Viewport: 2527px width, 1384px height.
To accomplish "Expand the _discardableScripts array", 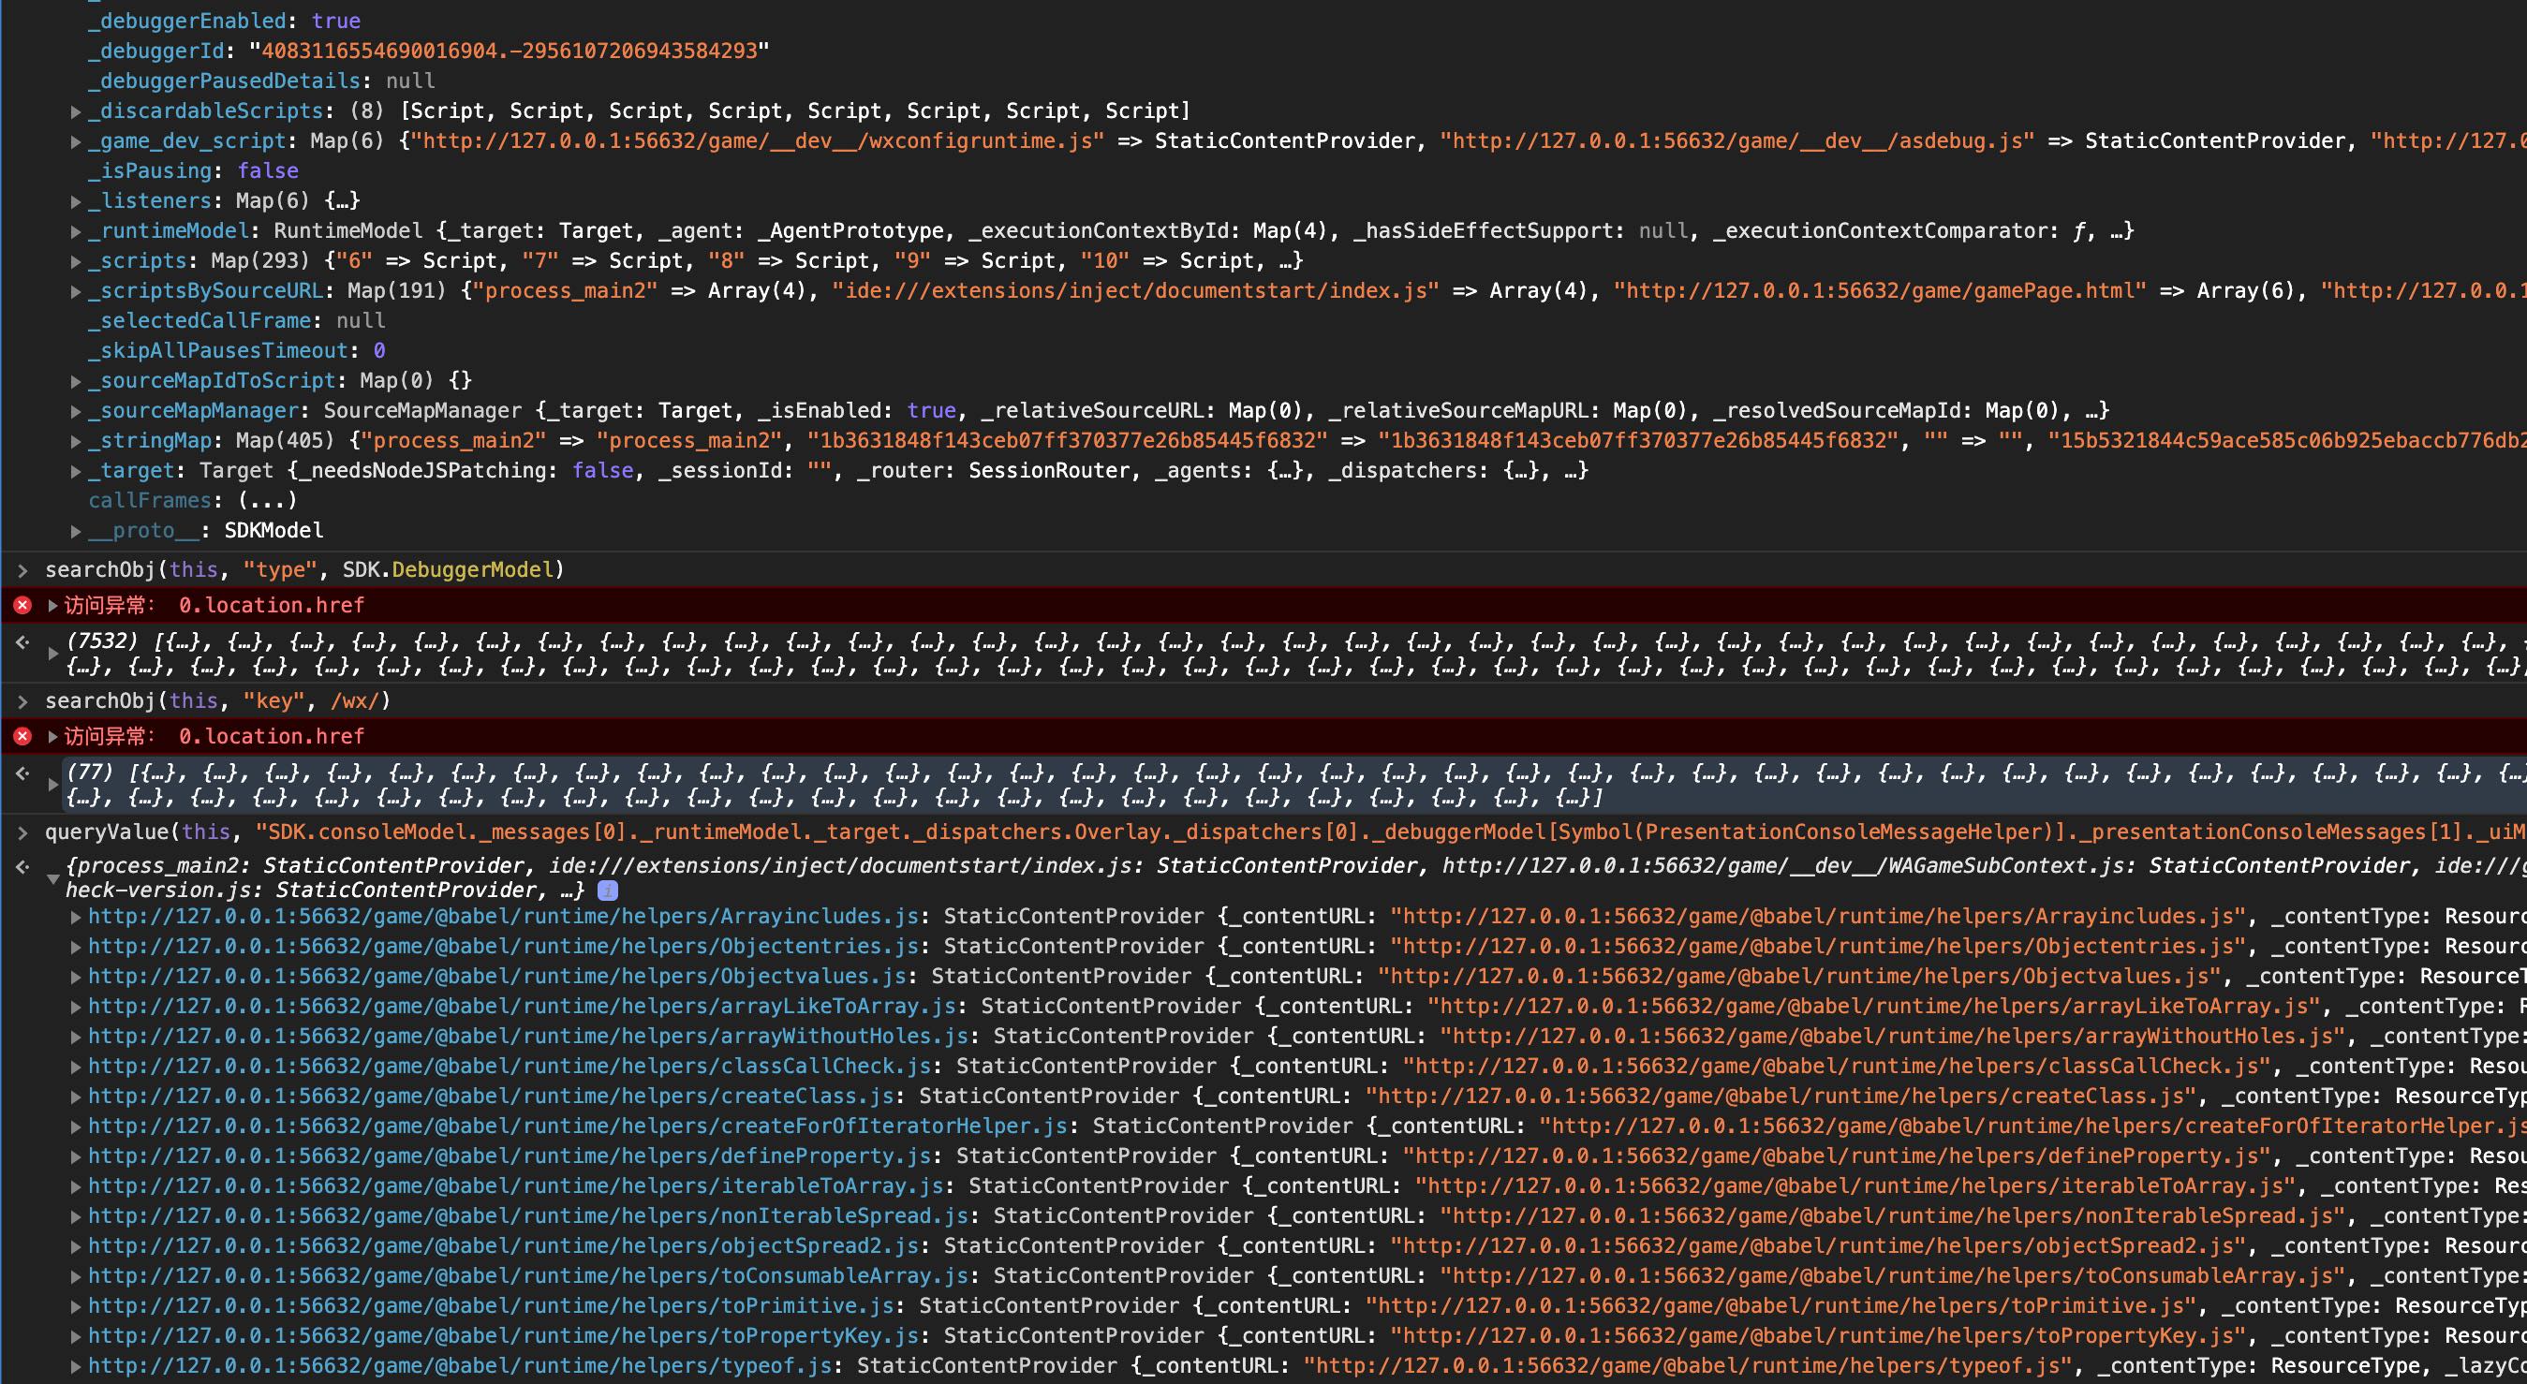I will pos(76,111).
